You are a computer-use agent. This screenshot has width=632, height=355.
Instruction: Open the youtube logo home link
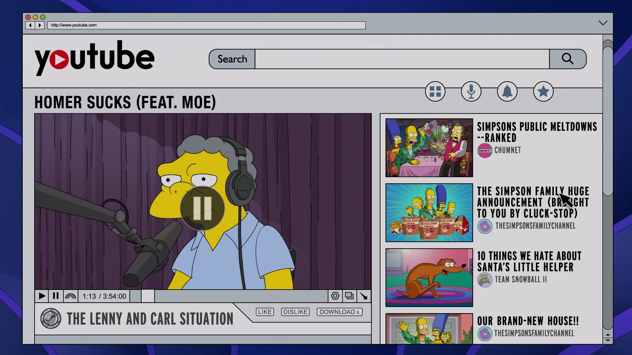click(x=94, y=58)
